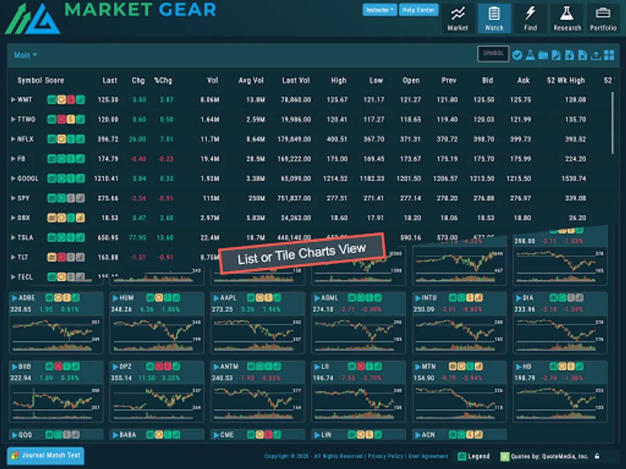Click NFLX's yellow circle score badge

pyautogui.click(x=61, y=139)
